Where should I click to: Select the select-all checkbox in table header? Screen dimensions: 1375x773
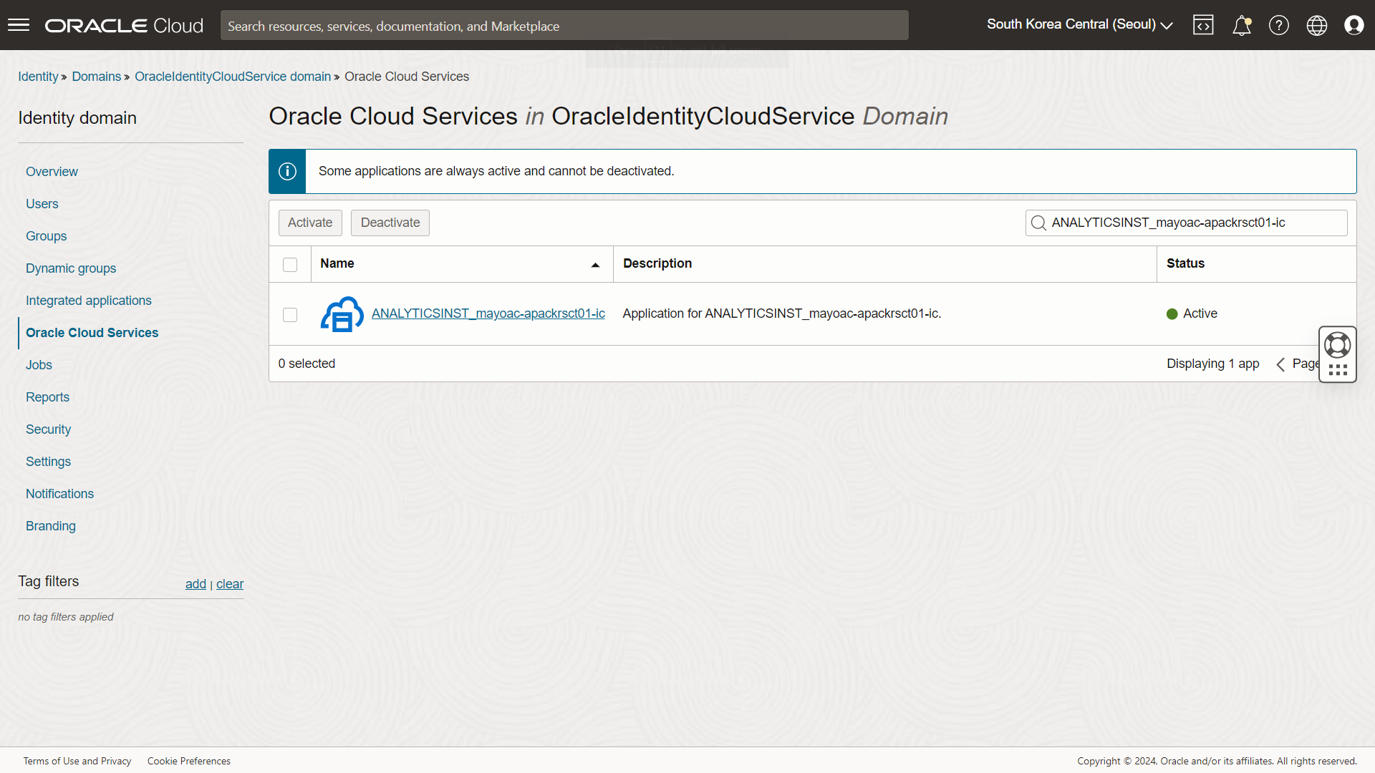[290, 265]
